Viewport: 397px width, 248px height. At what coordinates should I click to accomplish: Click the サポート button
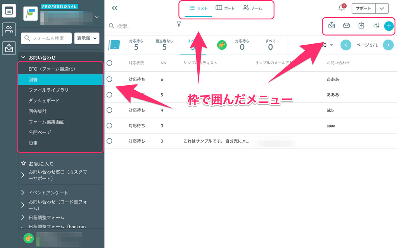(364, 9)
